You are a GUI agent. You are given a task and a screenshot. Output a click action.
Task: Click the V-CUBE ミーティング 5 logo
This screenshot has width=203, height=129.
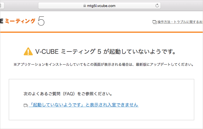point(22,21)
